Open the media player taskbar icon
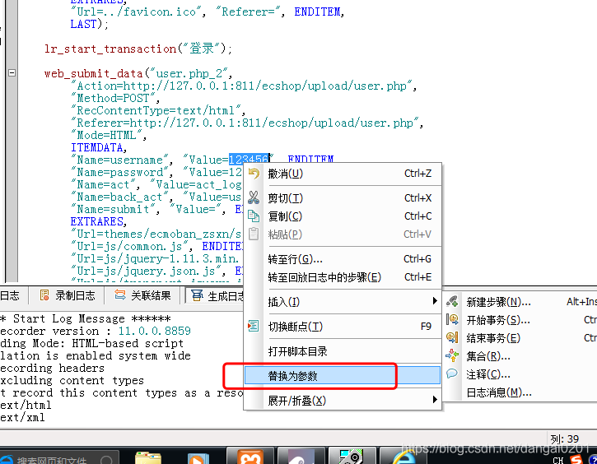Viewport: 597px width, 464px height. pyautogui.click(x=198, y=458)
